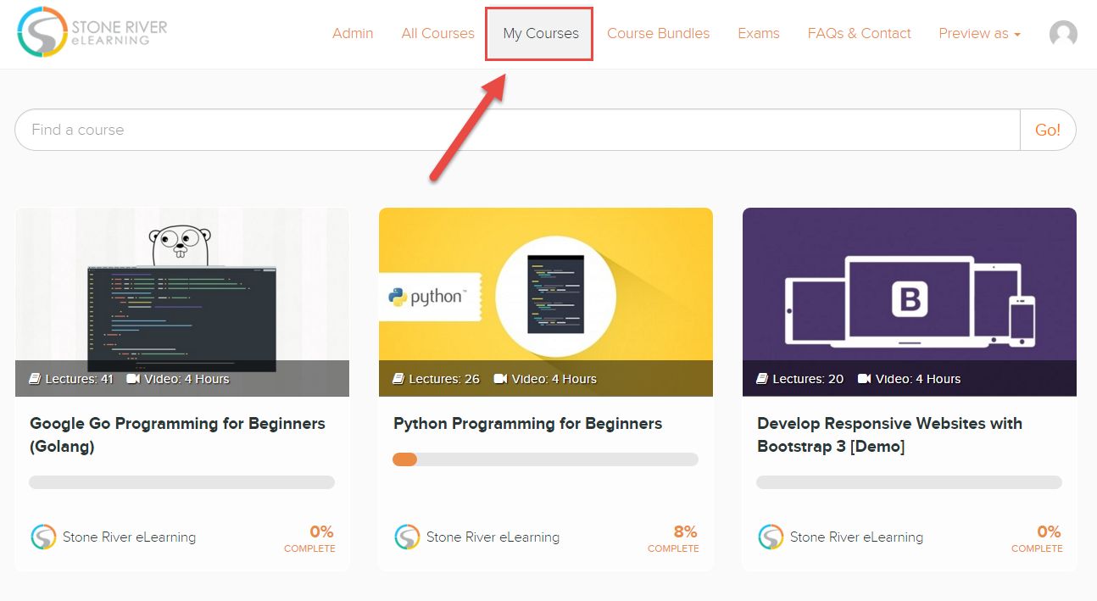Click author logo under Google Go course

click(43, 537)
